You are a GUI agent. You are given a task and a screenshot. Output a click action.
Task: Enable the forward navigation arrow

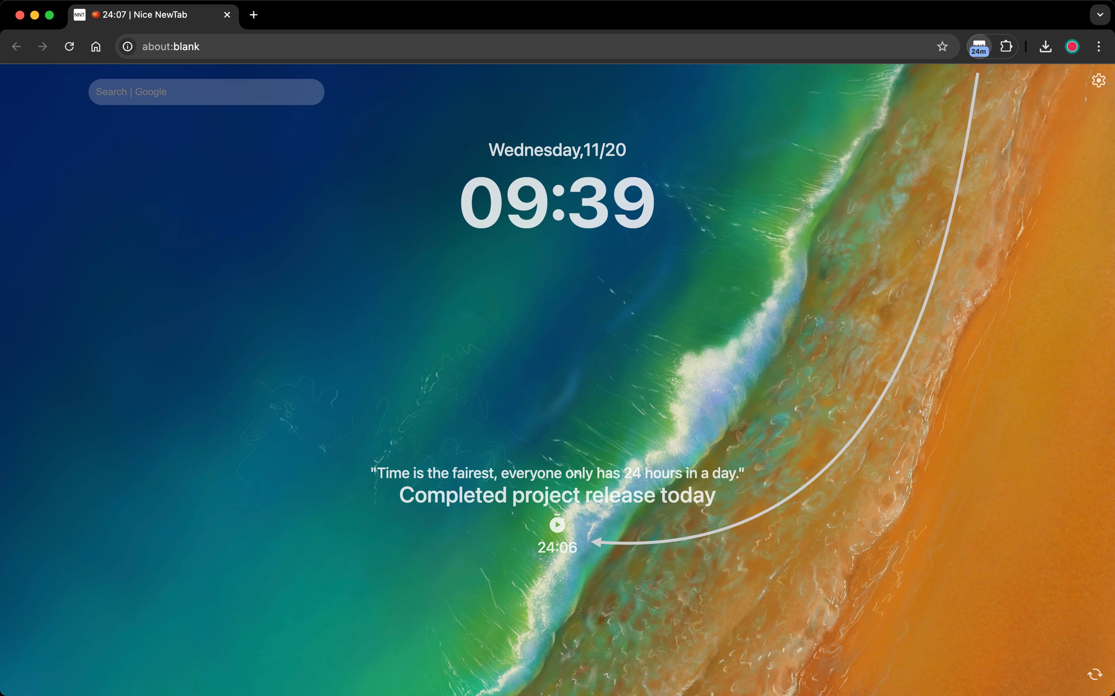point(42,46)
